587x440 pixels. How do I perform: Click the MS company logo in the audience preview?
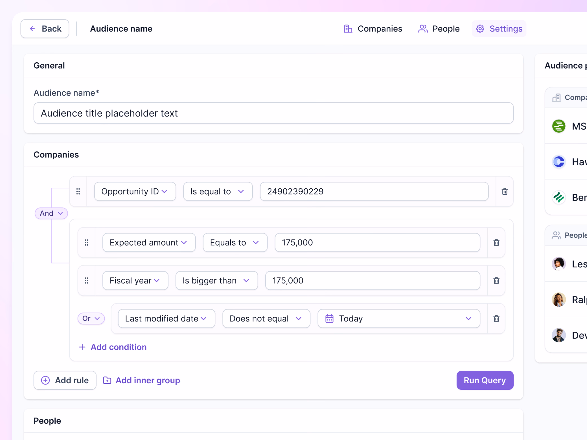[559, 126]
